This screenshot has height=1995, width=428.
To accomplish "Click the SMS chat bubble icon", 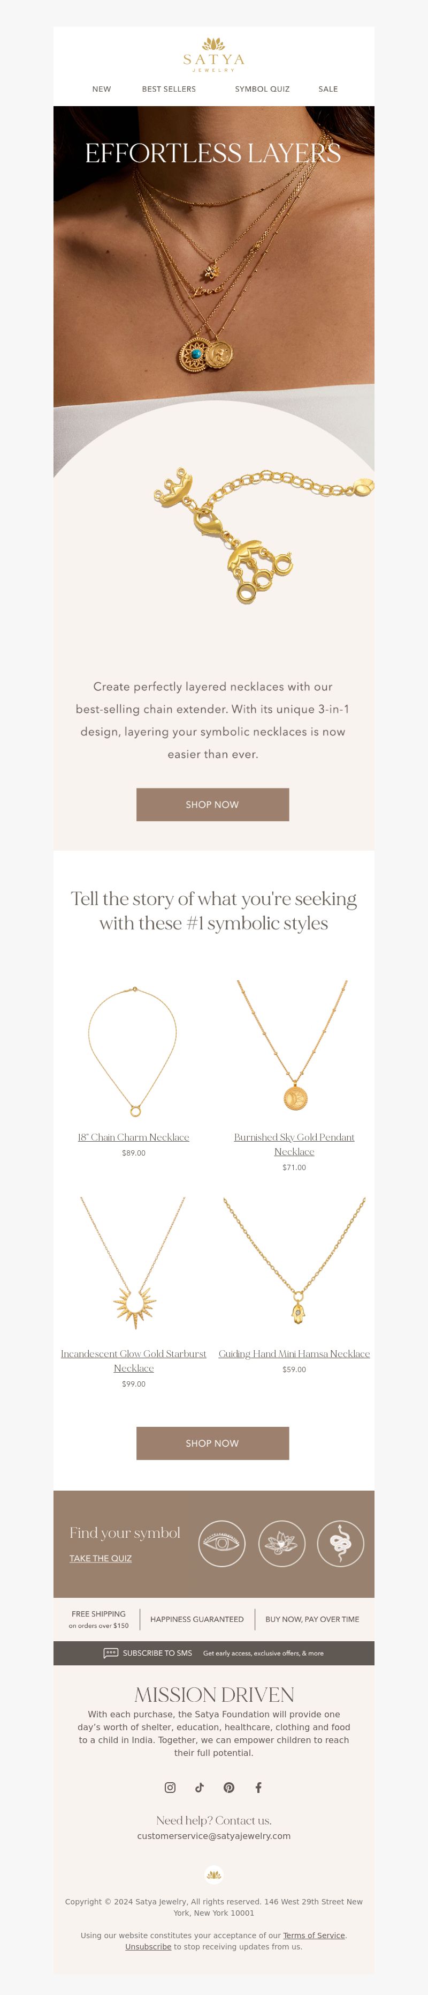I will click(110, 1652).
